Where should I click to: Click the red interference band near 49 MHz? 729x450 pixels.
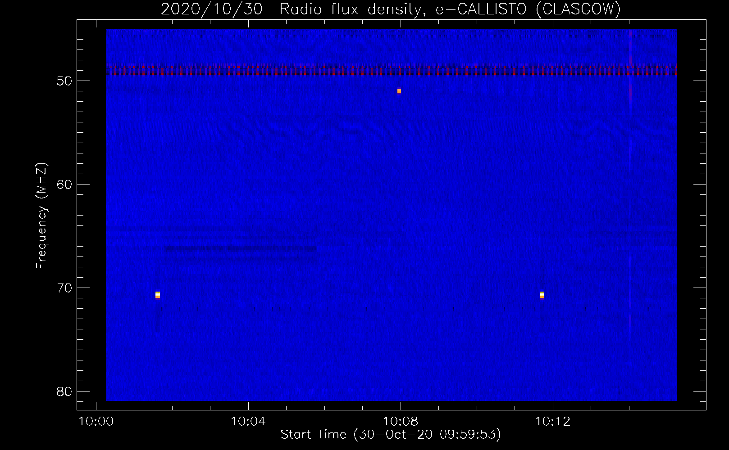pos(391,71)
